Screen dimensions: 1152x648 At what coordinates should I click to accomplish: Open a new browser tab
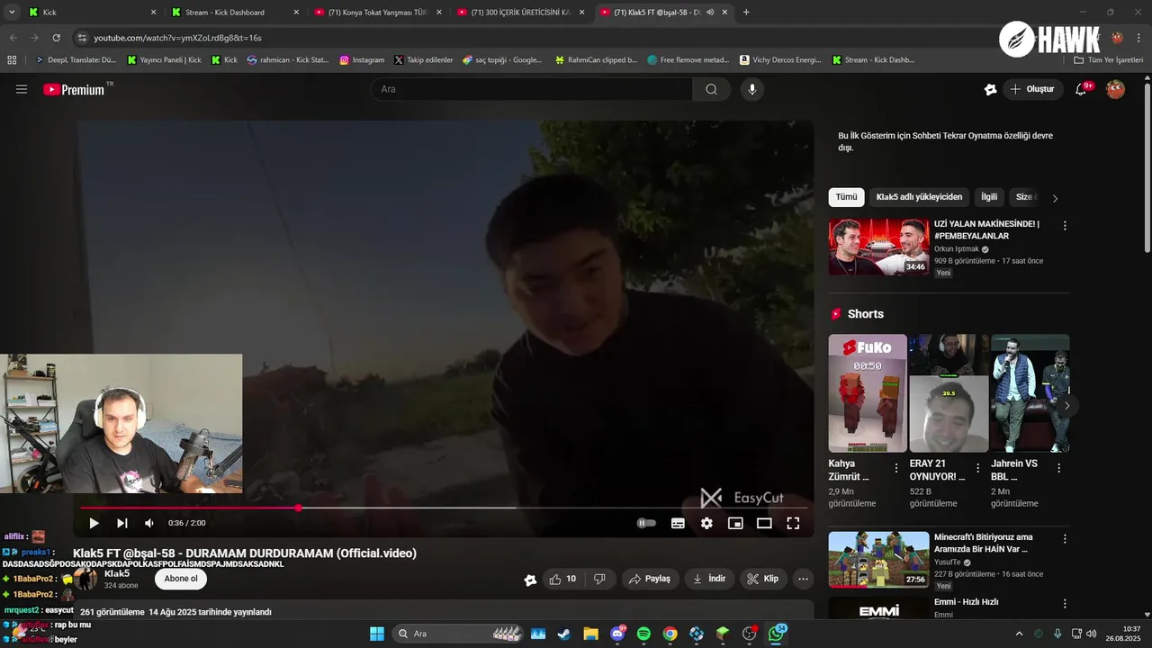(746, 13)
